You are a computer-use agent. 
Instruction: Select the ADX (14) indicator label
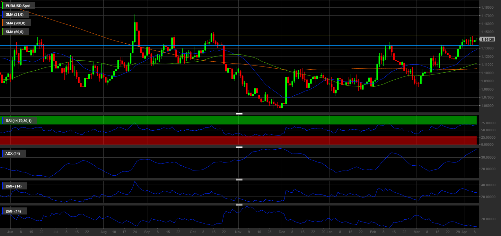(13, 153)
